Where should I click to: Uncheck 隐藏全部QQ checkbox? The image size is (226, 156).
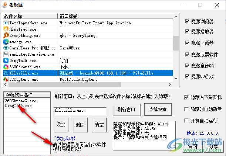point(187,66)
